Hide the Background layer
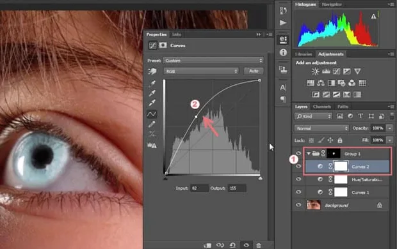This screenshot has width=397, height=249. tap(298, 205)
